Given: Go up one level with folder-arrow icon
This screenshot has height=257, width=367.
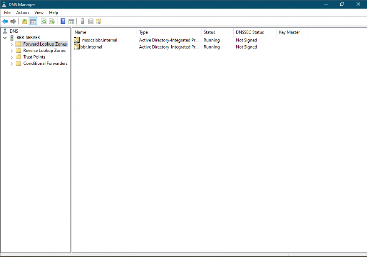Looking at the screenshot, I should 24,21.
